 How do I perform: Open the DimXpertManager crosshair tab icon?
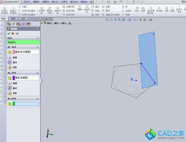24,24
